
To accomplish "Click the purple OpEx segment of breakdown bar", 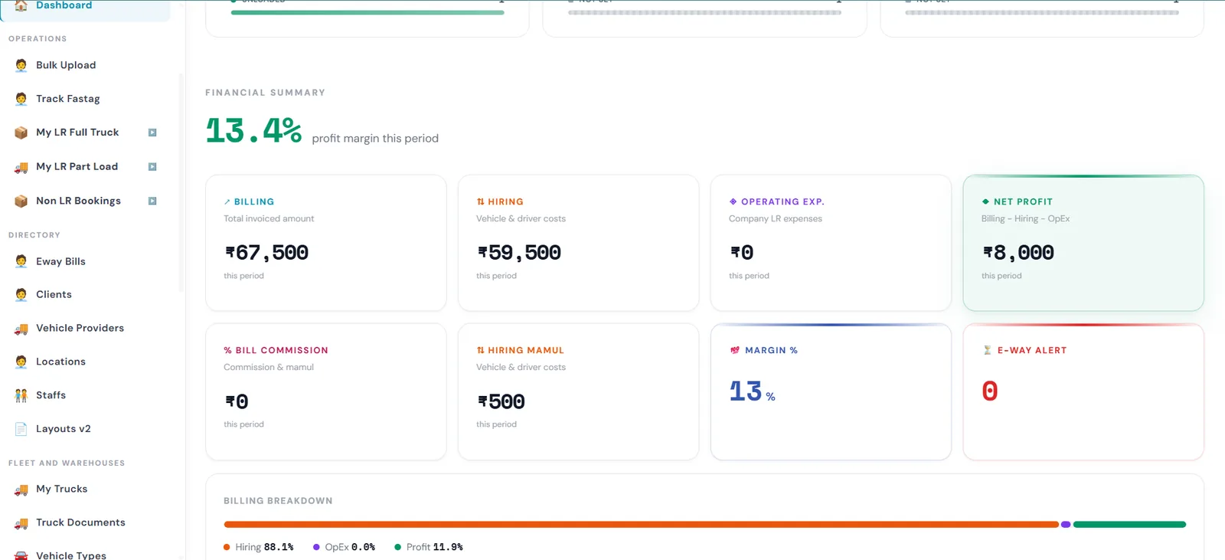I will tap(1065, 525).
